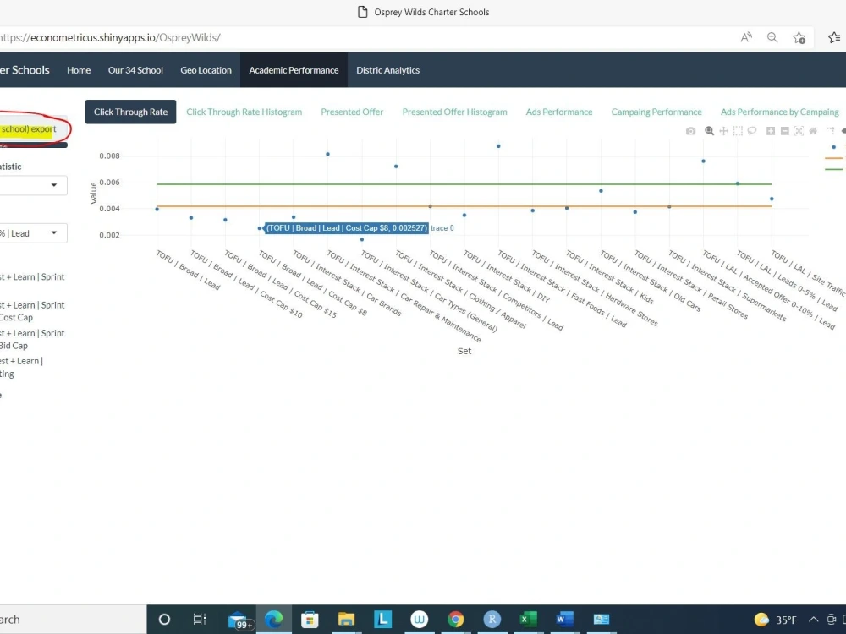Zoom out with the minus icon
846x634 pixels.
point(785,131)
